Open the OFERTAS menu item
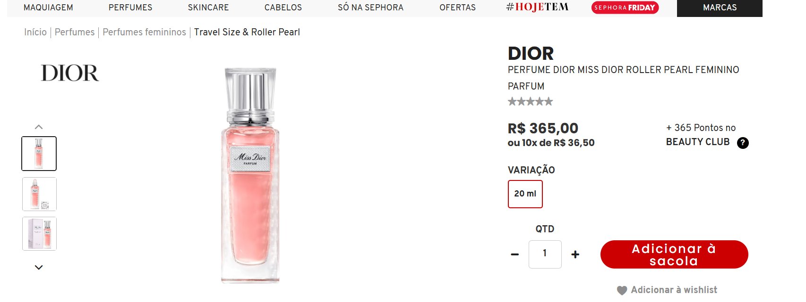This screenshot has width=806, height=302. click(x=457, y=8)
